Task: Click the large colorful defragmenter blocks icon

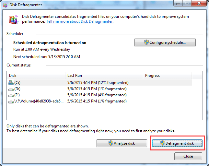Action: pos(13,19)
